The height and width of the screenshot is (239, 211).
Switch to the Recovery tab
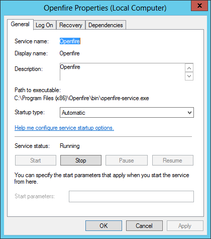click(x=71, y=25)
